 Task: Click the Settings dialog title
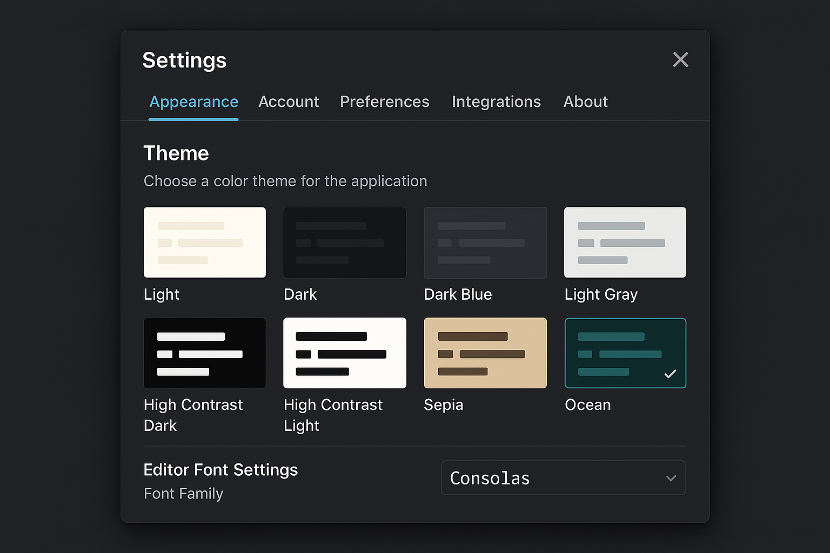pos(184,60)
